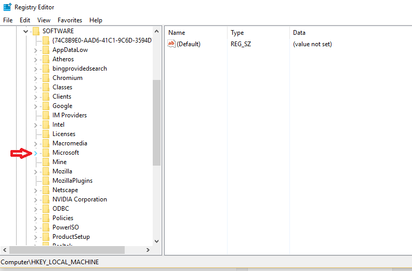The width and height of the screenshot is (412, 271).
Task: Open the File menu
Action: (8, 20)
